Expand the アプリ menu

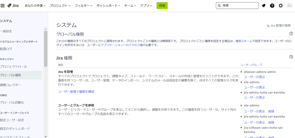click(x=146, y=6)
